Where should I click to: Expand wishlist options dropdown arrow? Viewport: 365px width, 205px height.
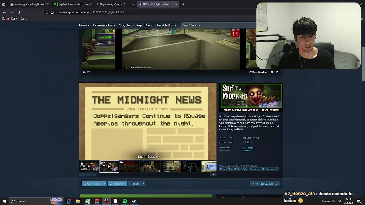pos(105,184)
